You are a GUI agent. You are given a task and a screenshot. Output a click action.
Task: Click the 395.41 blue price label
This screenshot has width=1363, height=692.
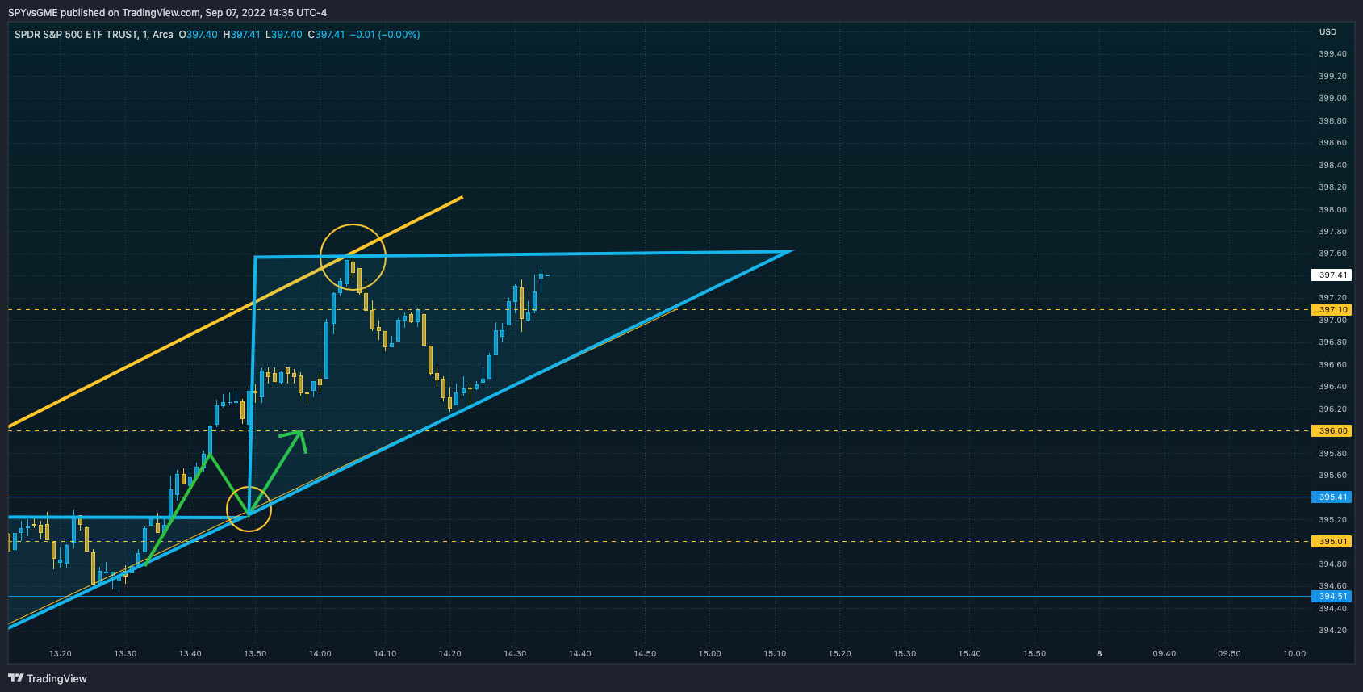pos(1332,497)
